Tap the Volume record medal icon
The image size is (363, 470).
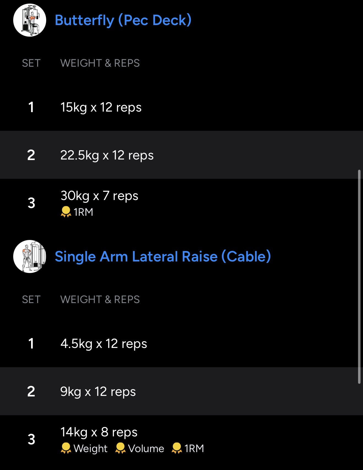pyautogui.click(x=120, y=448)
